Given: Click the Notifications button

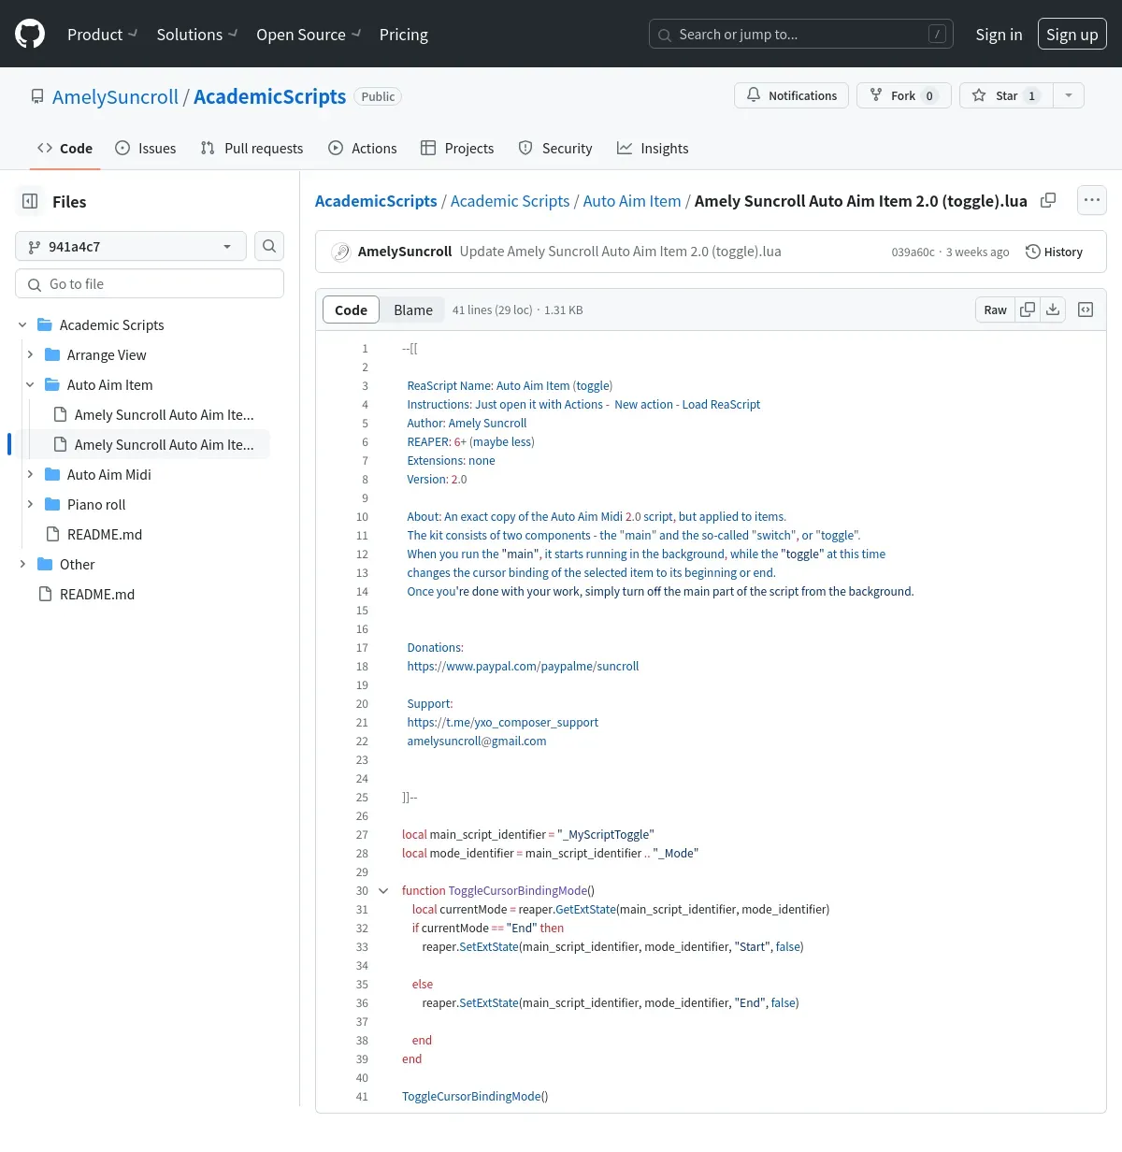Looking at the screenshot, I should click(x=792, y=95).
